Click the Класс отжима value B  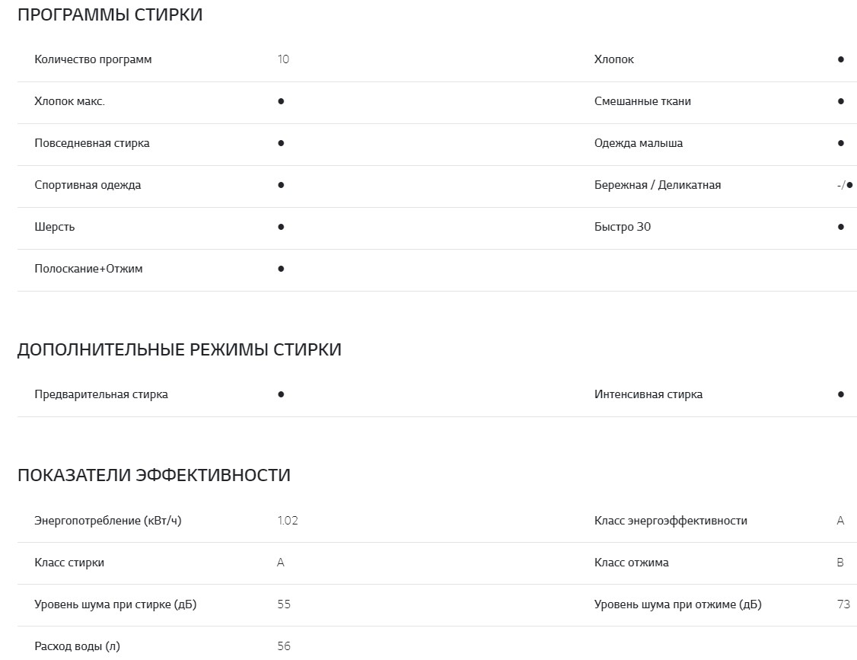click(840, 563)
